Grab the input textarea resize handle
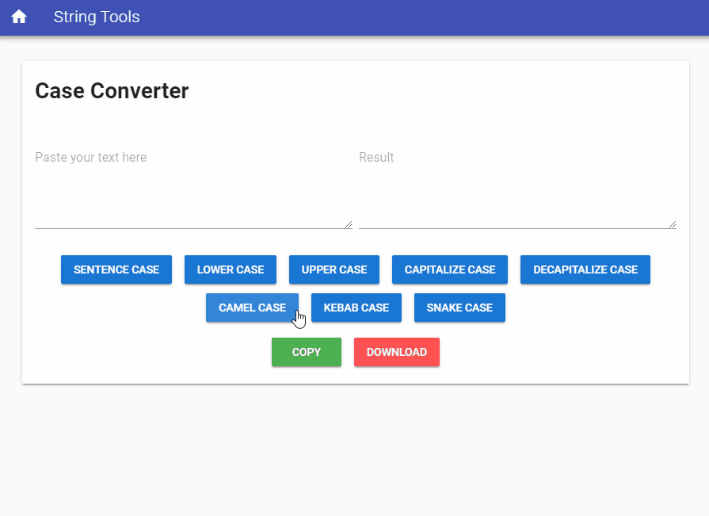709x516 pixels. [349, 225]
